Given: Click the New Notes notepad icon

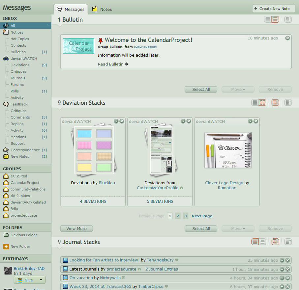Looking at the screenshot, I should (x=6, y=156).
